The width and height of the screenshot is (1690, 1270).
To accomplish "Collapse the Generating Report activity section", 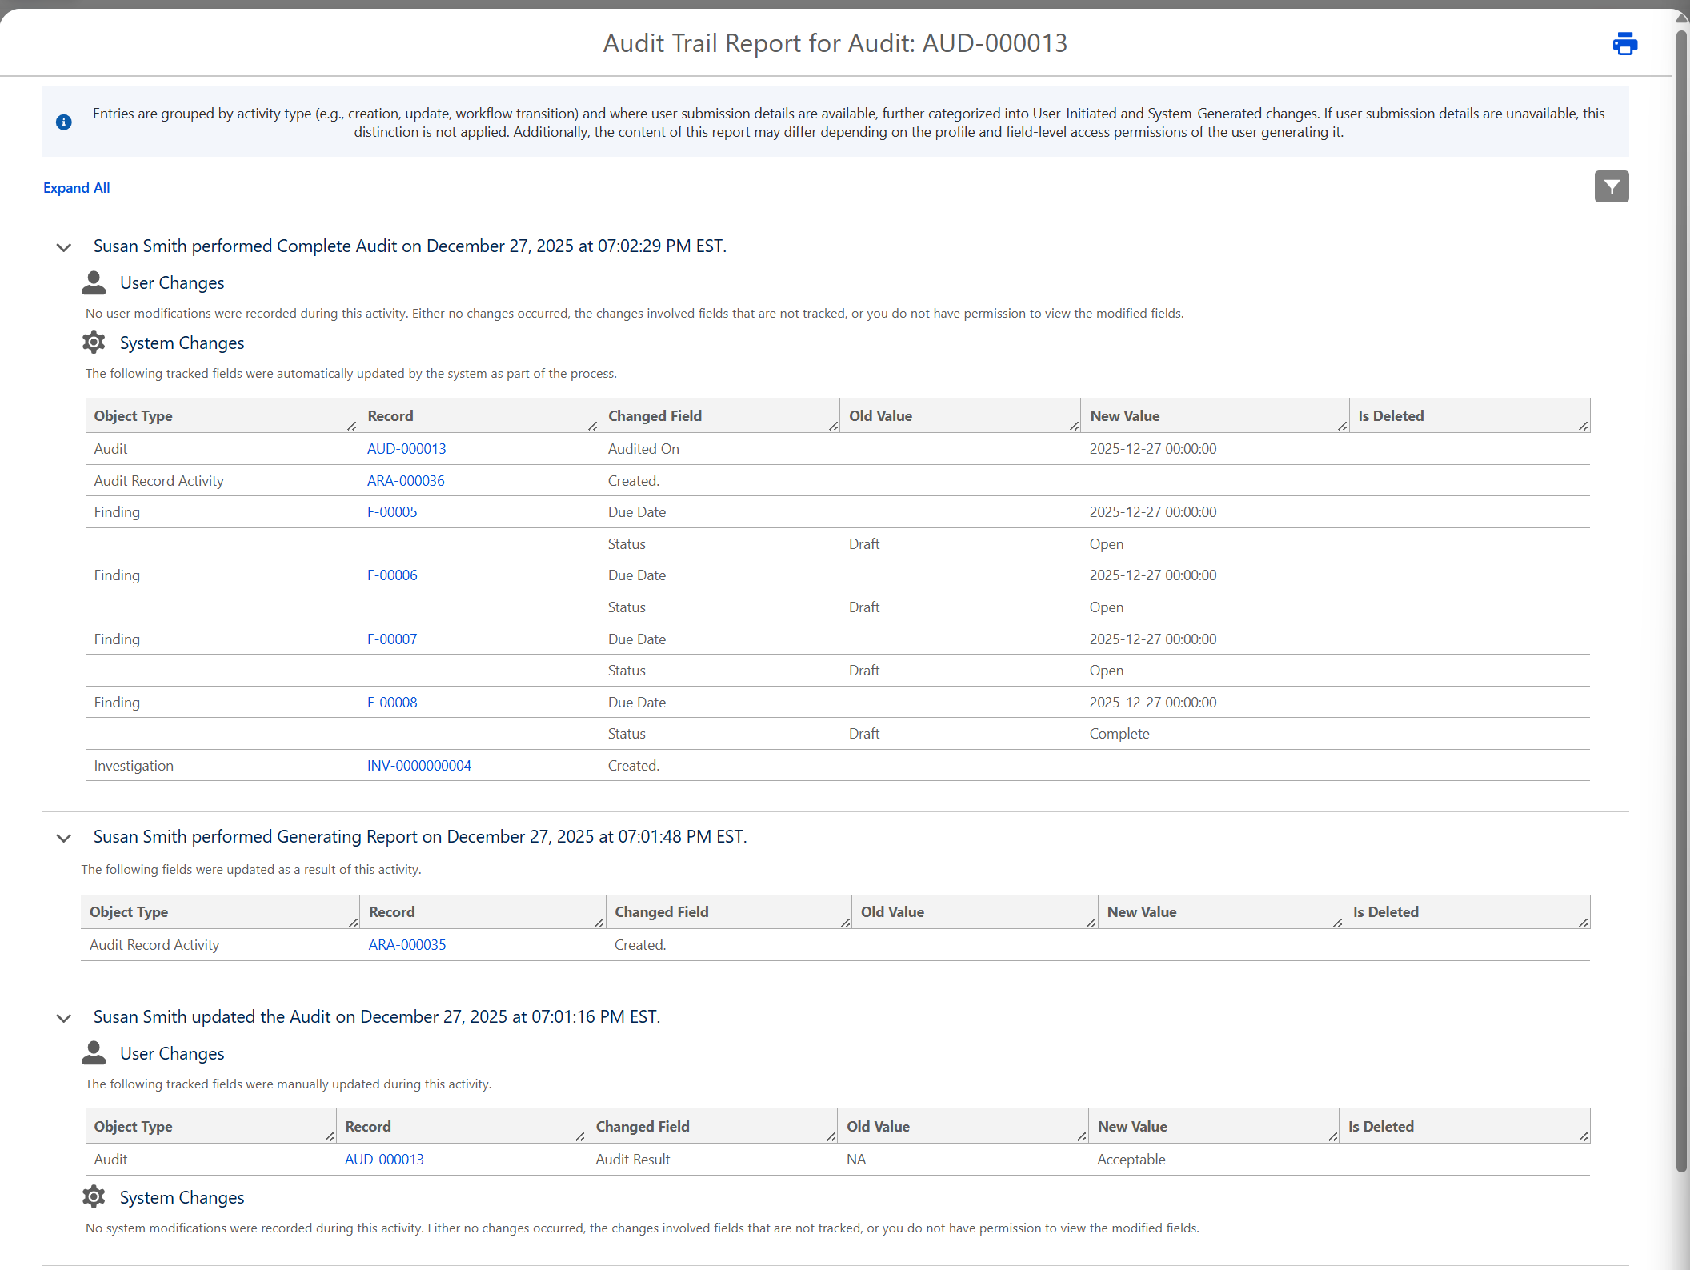I will 64,838.
